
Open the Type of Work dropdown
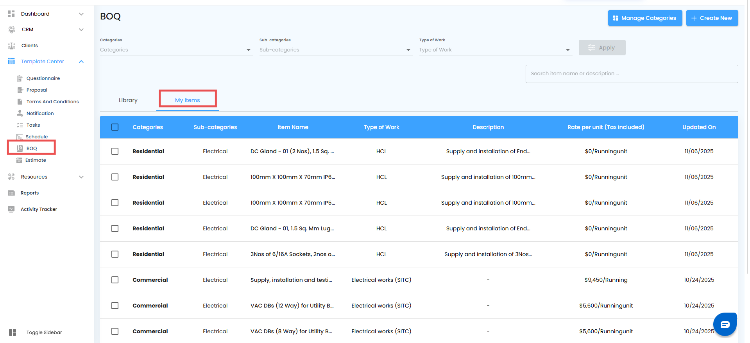coord(495,50)
